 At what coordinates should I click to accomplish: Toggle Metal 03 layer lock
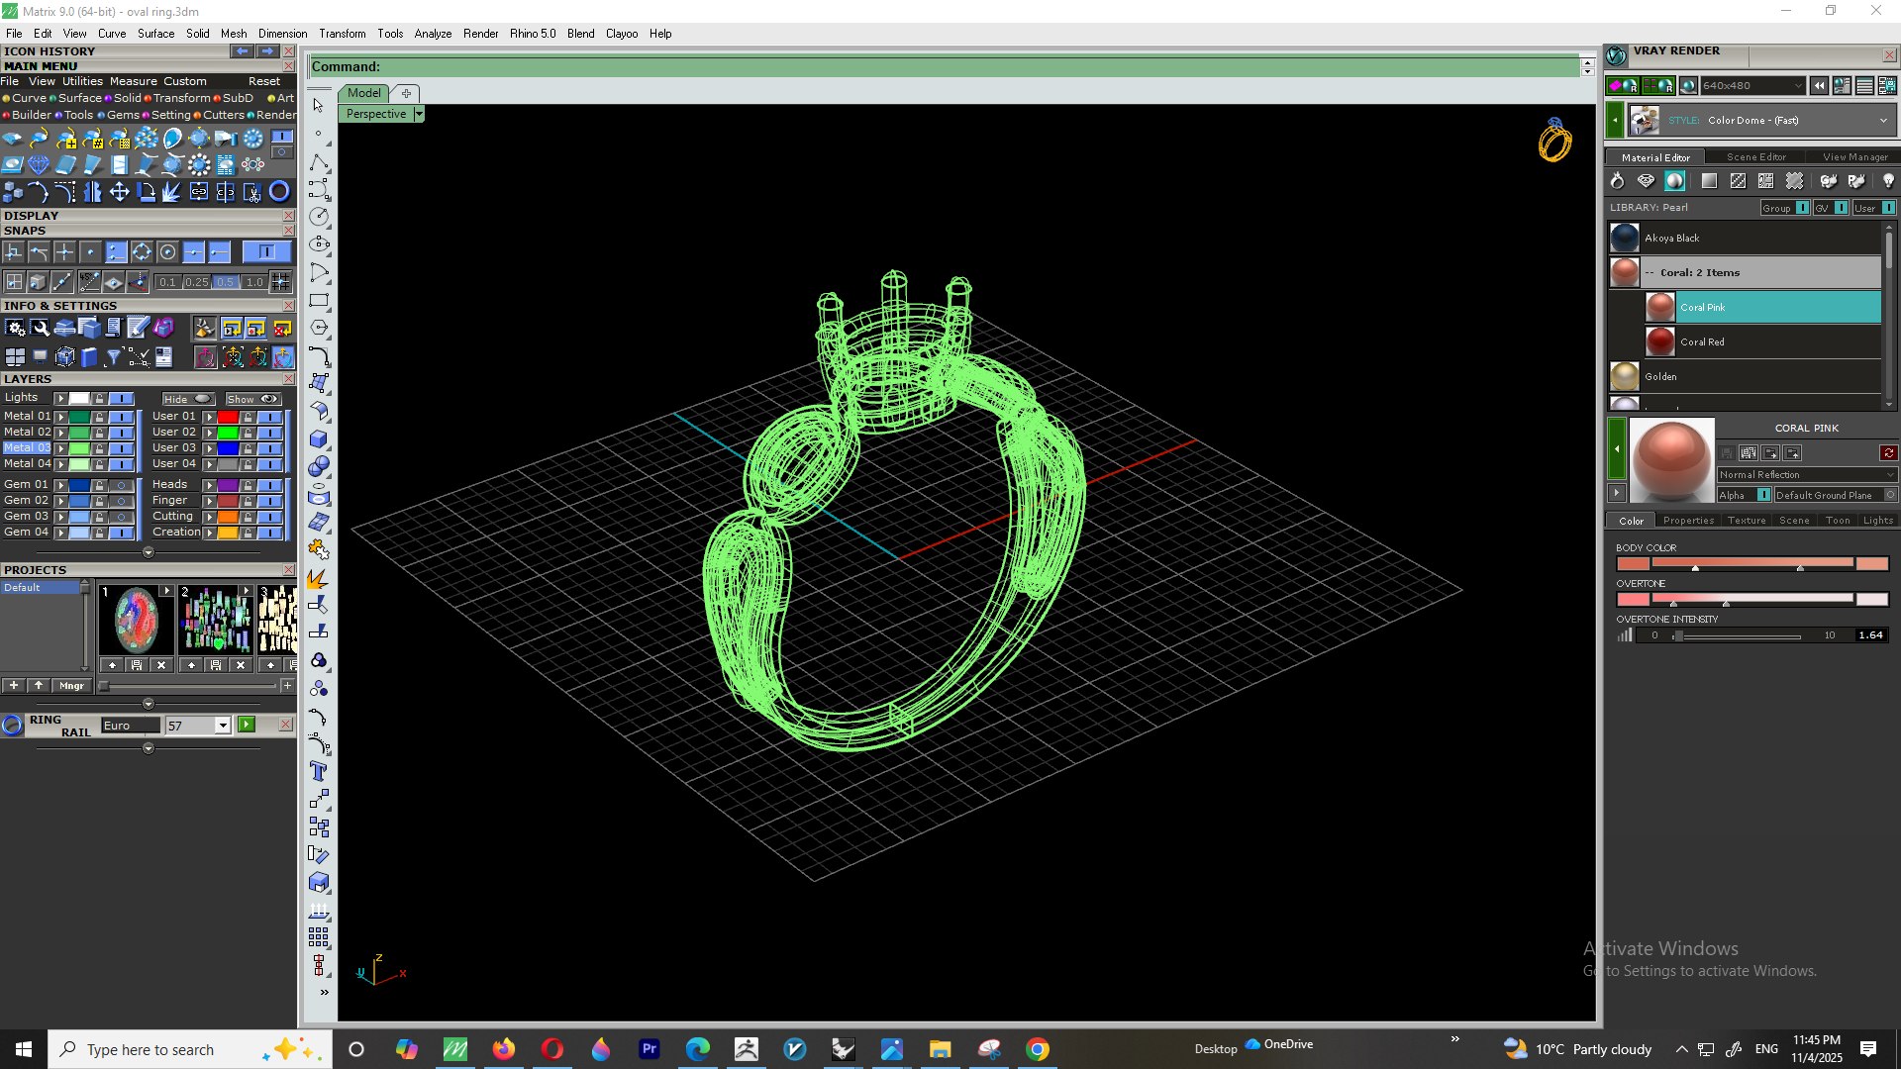point(99,448)
